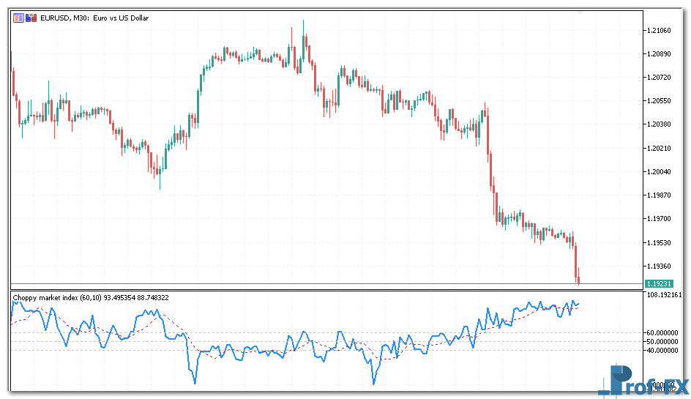Select the 50.000000 indicator level label
This screenshot has width=691, height=399.
(663, 341)
